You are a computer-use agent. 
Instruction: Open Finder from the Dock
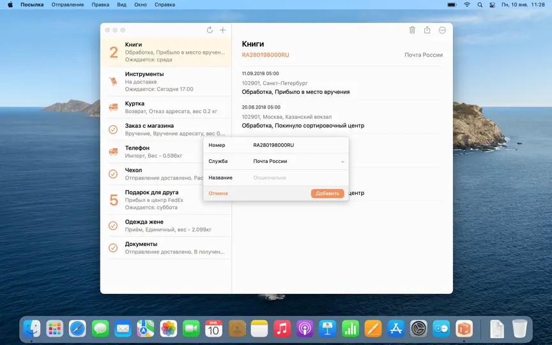click(32, 329)
